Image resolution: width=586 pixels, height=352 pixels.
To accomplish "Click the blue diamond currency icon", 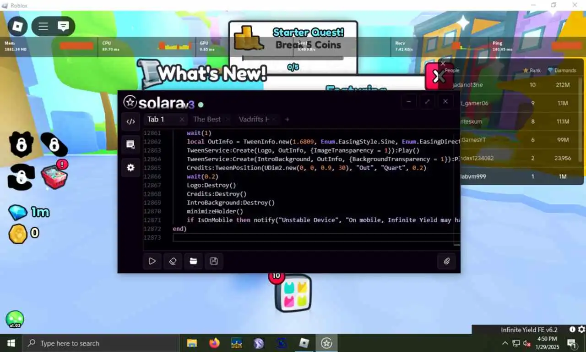I will tap(18, 212).
